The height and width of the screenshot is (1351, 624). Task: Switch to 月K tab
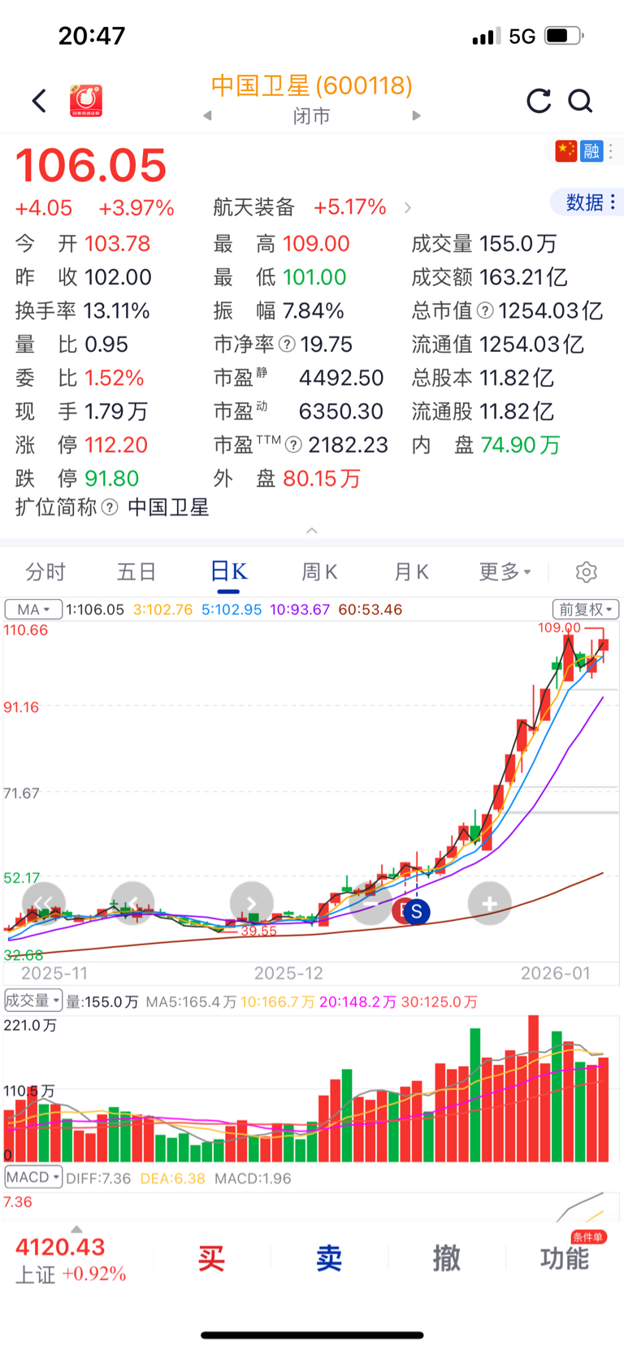[x=411, y=572]
